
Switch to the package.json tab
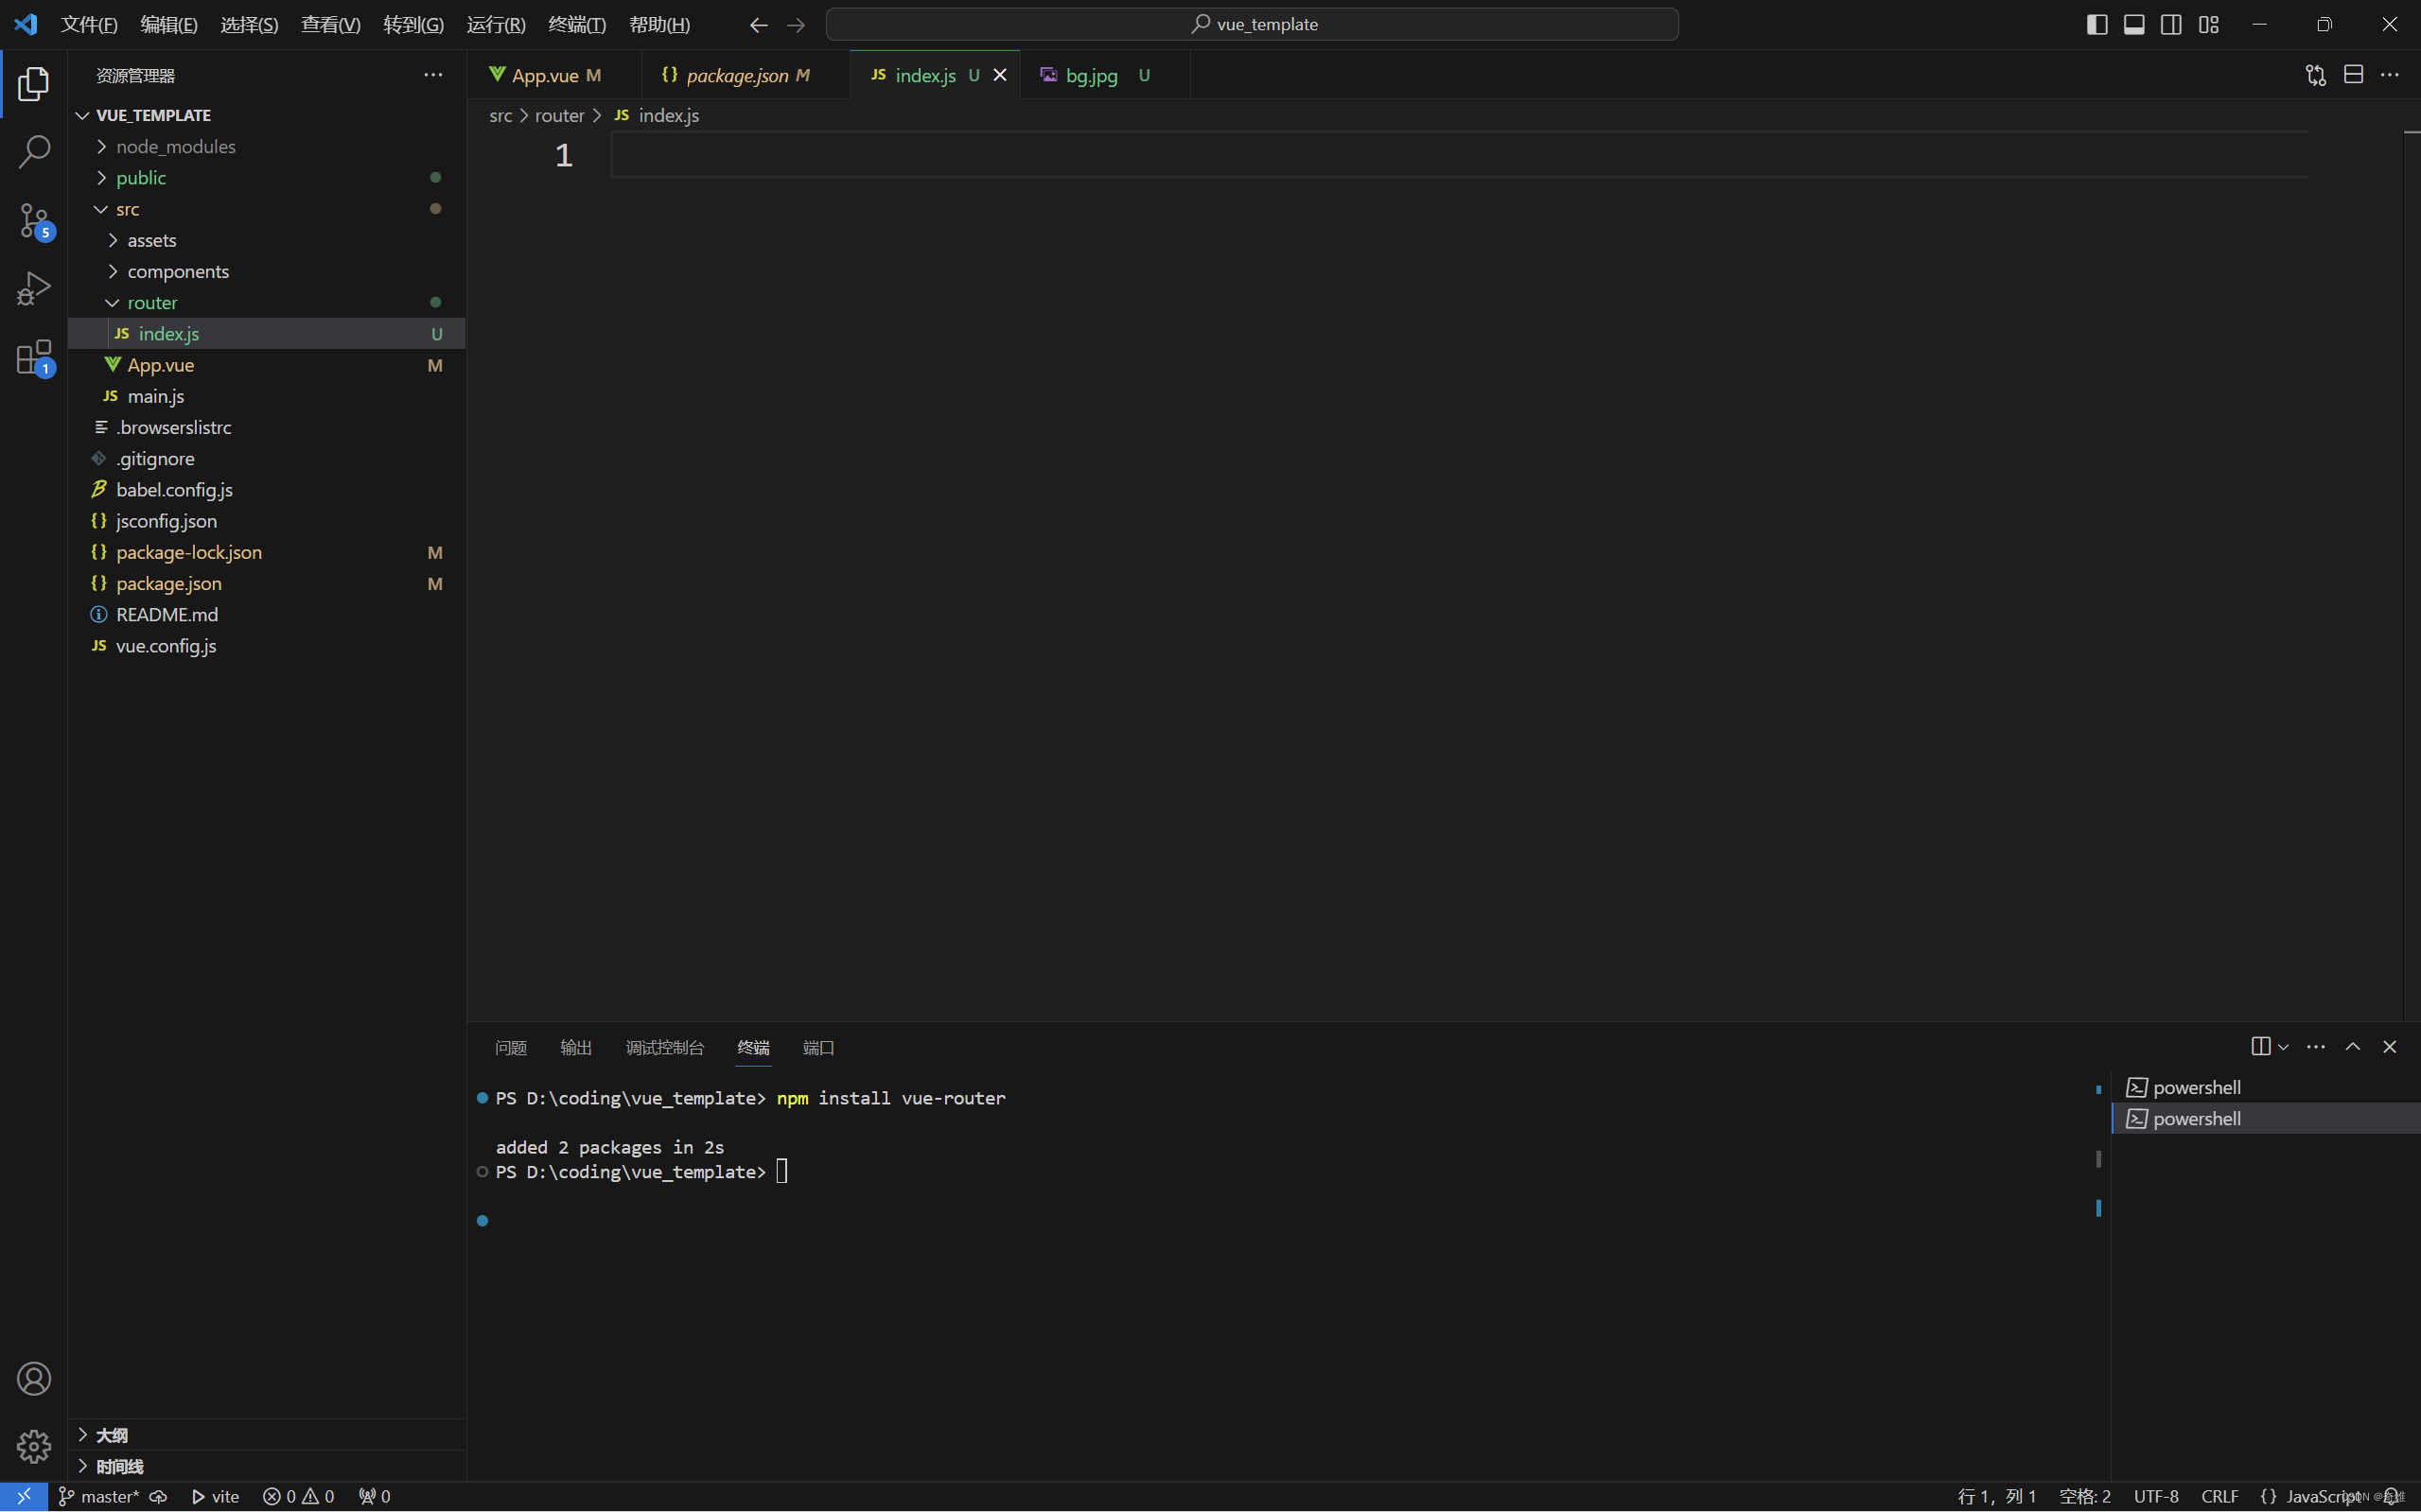tap(736, 75)
